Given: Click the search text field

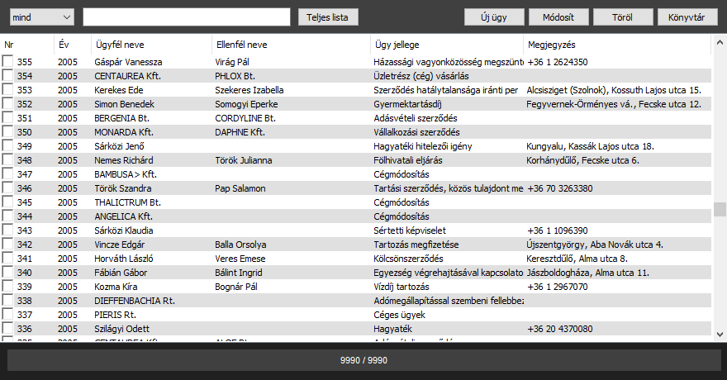Looking at the screenshot, I should pyautogui.click(x=186, y=17).
